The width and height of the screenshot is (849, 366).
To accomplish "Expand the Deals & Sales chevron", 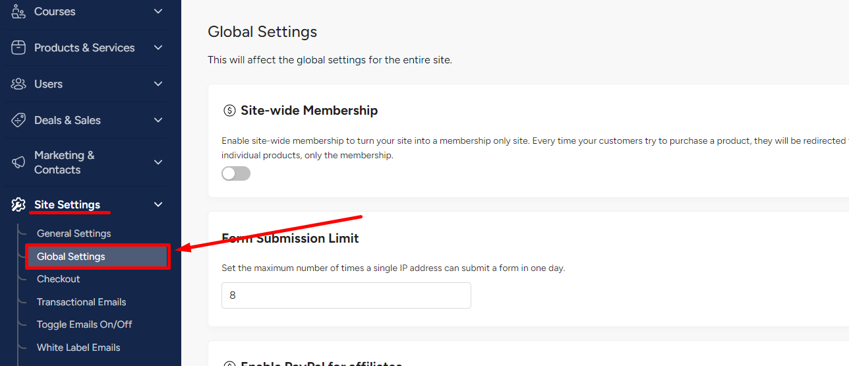I will click(158, 120).
